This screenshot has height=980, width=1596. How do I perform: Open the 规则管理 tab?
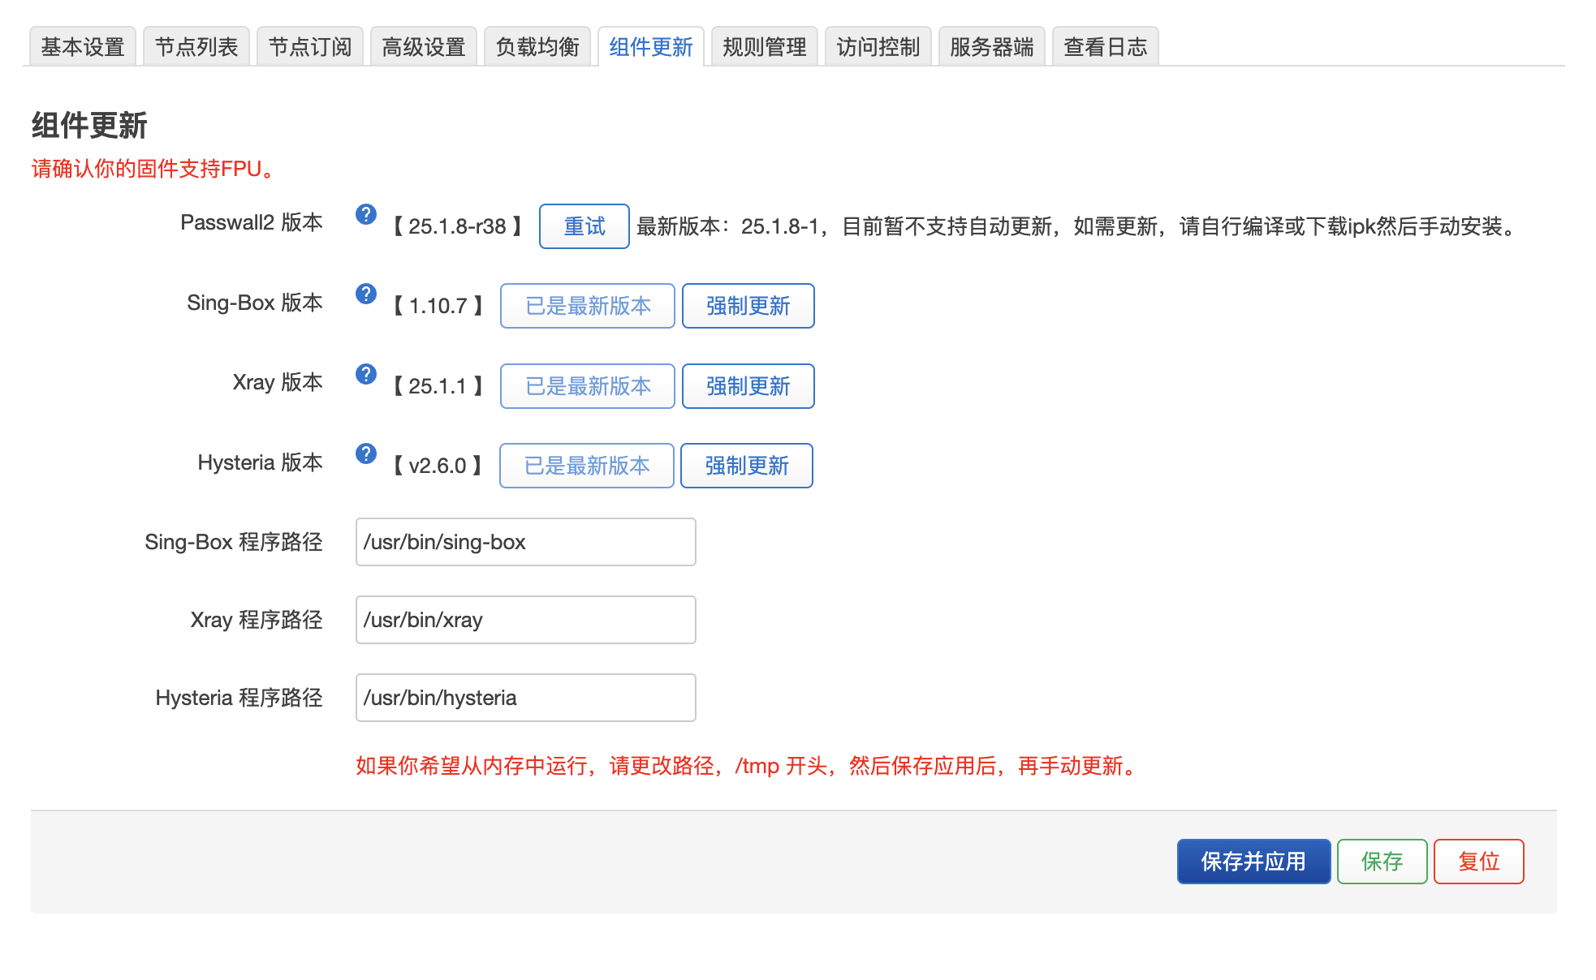click(765, 47)
